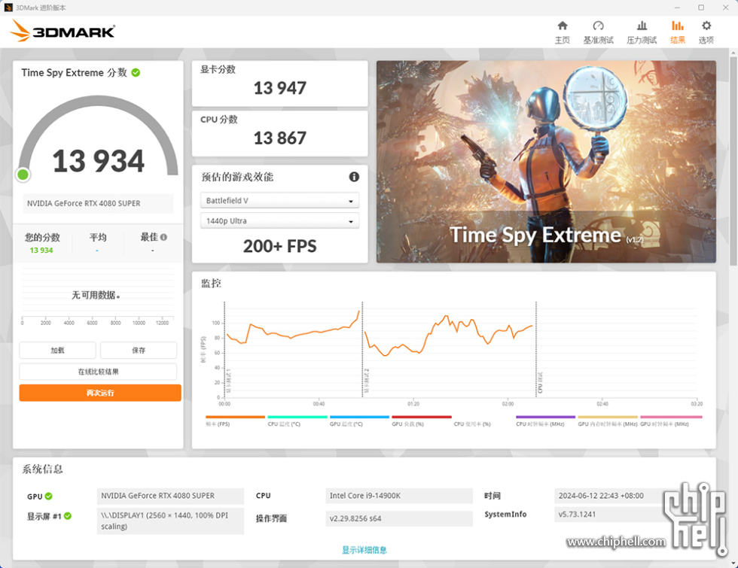This screenshot has height=568, width=738.
Task: Switch to the 结果 results view
Action: [x=678, y=32]
